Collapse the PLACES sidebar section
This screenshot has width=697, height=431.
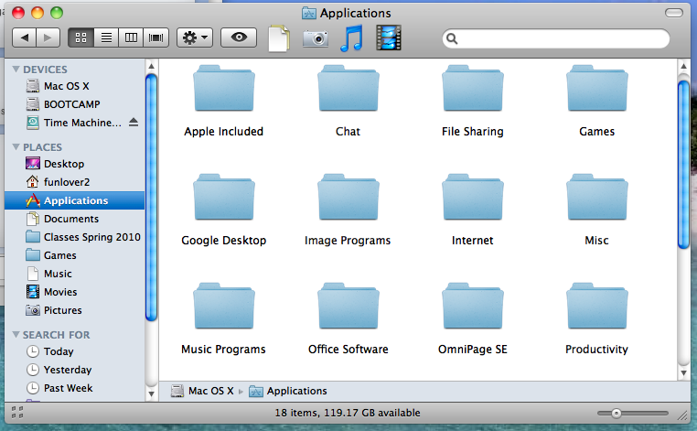click(x=16, y=146)
